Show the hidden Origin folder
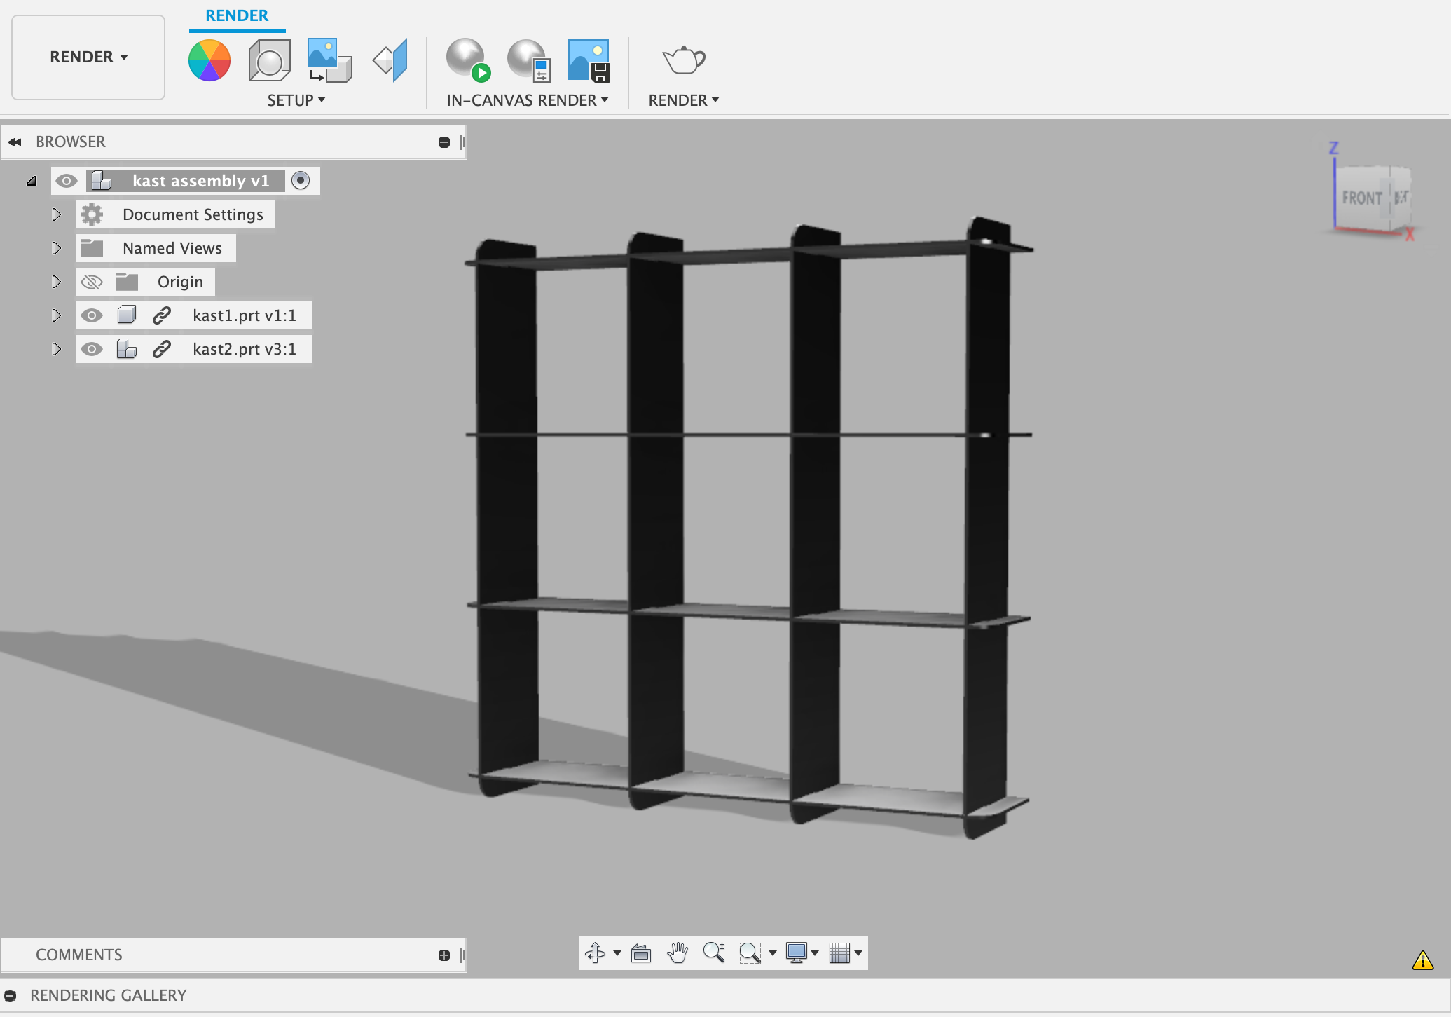Image resolution: width=1451 pixels, height=1017 pixels. tap(92, 282)
